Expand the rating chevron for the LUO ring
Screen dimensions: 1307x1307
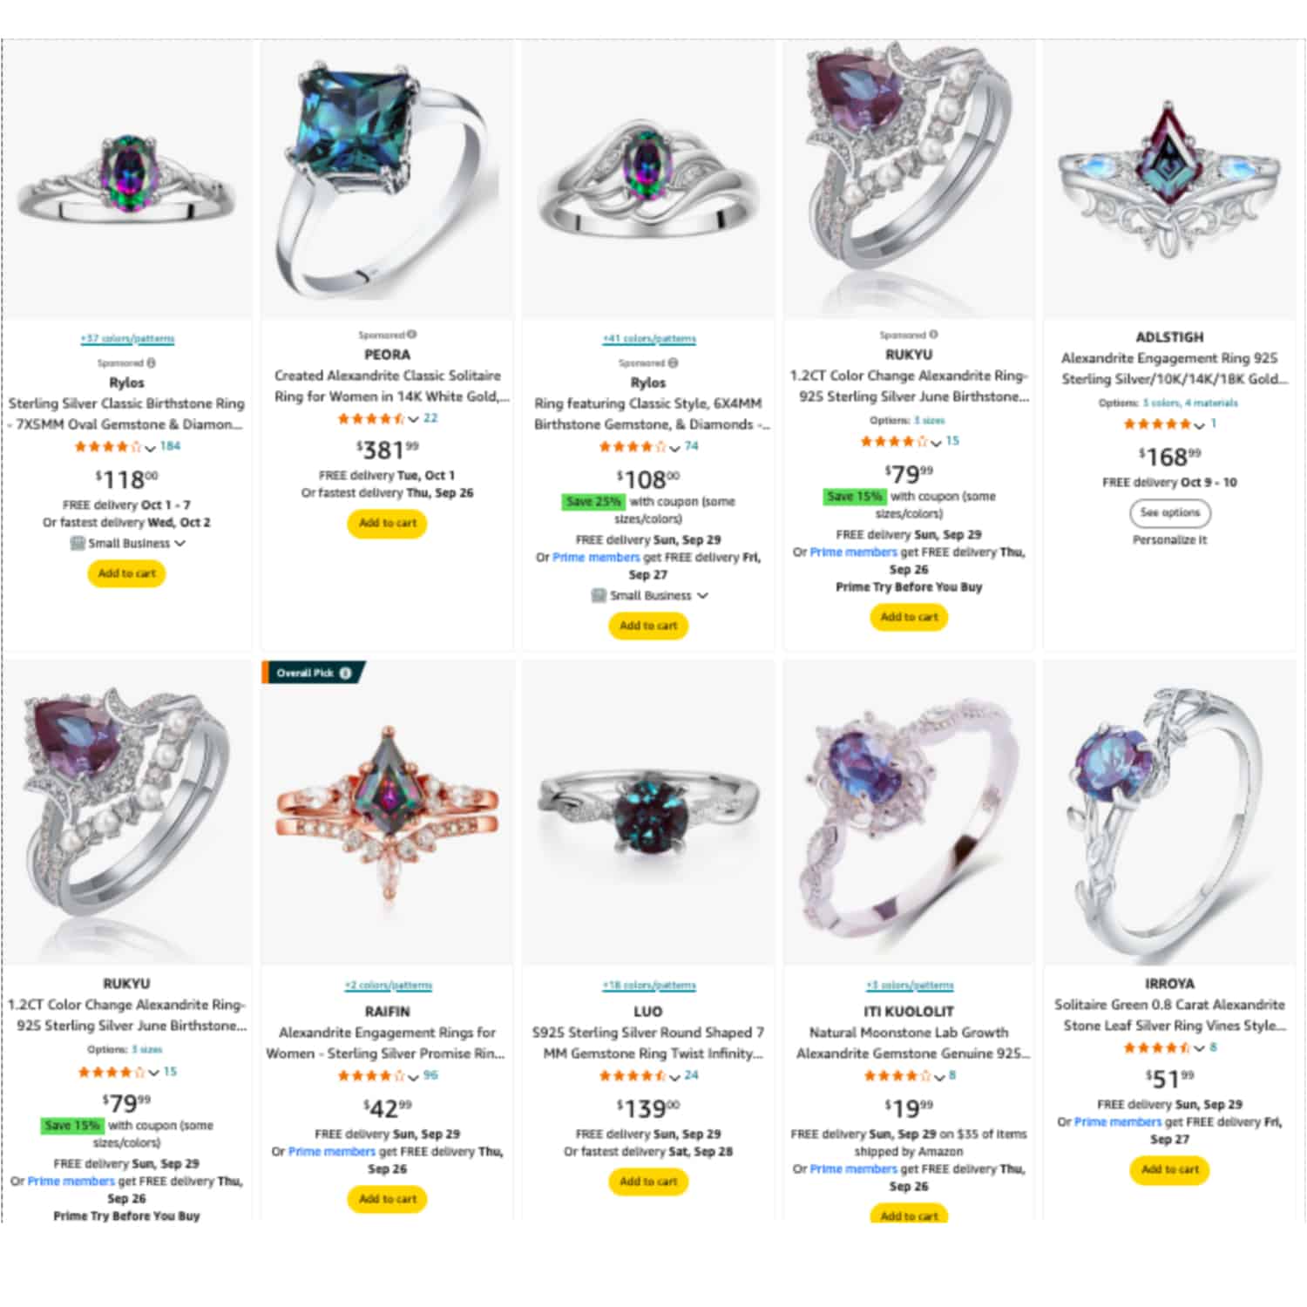pyautogui.click(x=674, y=1076)
